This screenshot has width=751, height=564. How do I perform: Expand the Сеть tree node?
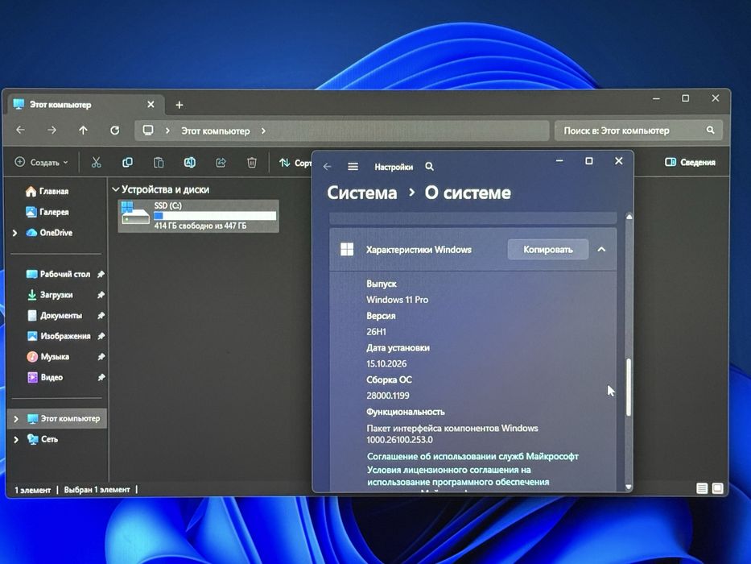point(16,439)
